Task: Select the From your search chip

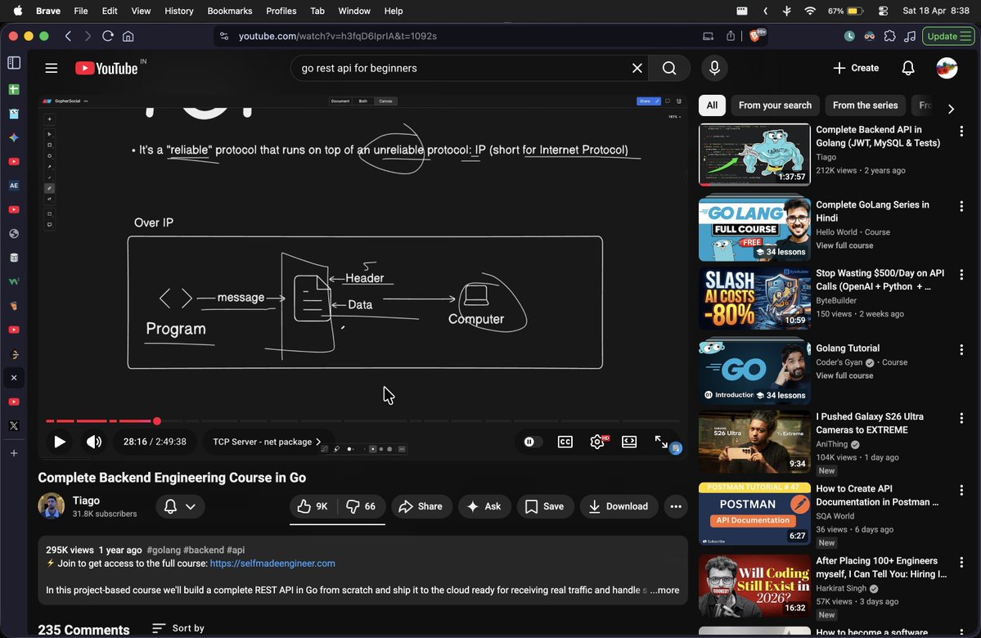Action: point(775,105)
